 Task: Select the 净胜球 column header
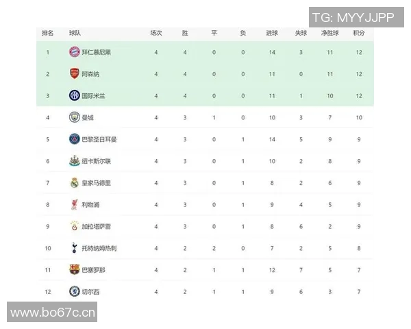pos(329,32)
